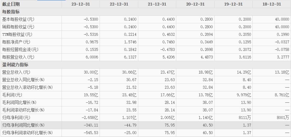291x137 pixels.
Task: Select the 30.00亿 revenue cell
Action: tap(90, 72)
